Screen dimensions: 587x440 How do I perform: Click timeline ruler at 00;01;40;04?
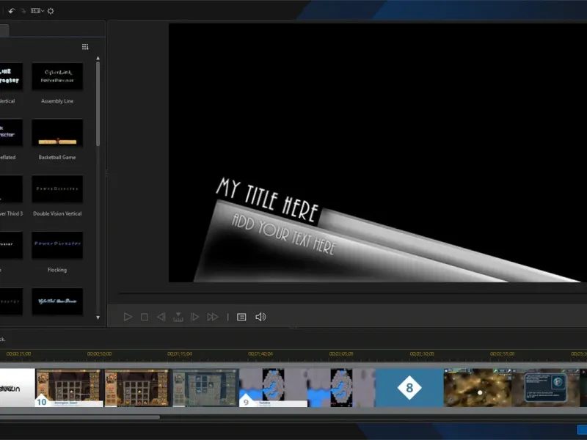click(260, 353)
